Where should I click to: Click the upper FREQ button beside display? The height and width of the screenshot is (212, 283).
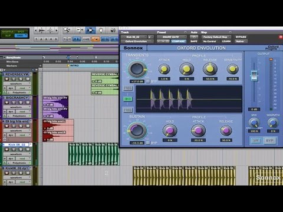pyautogui.click(x=128, y=88)
